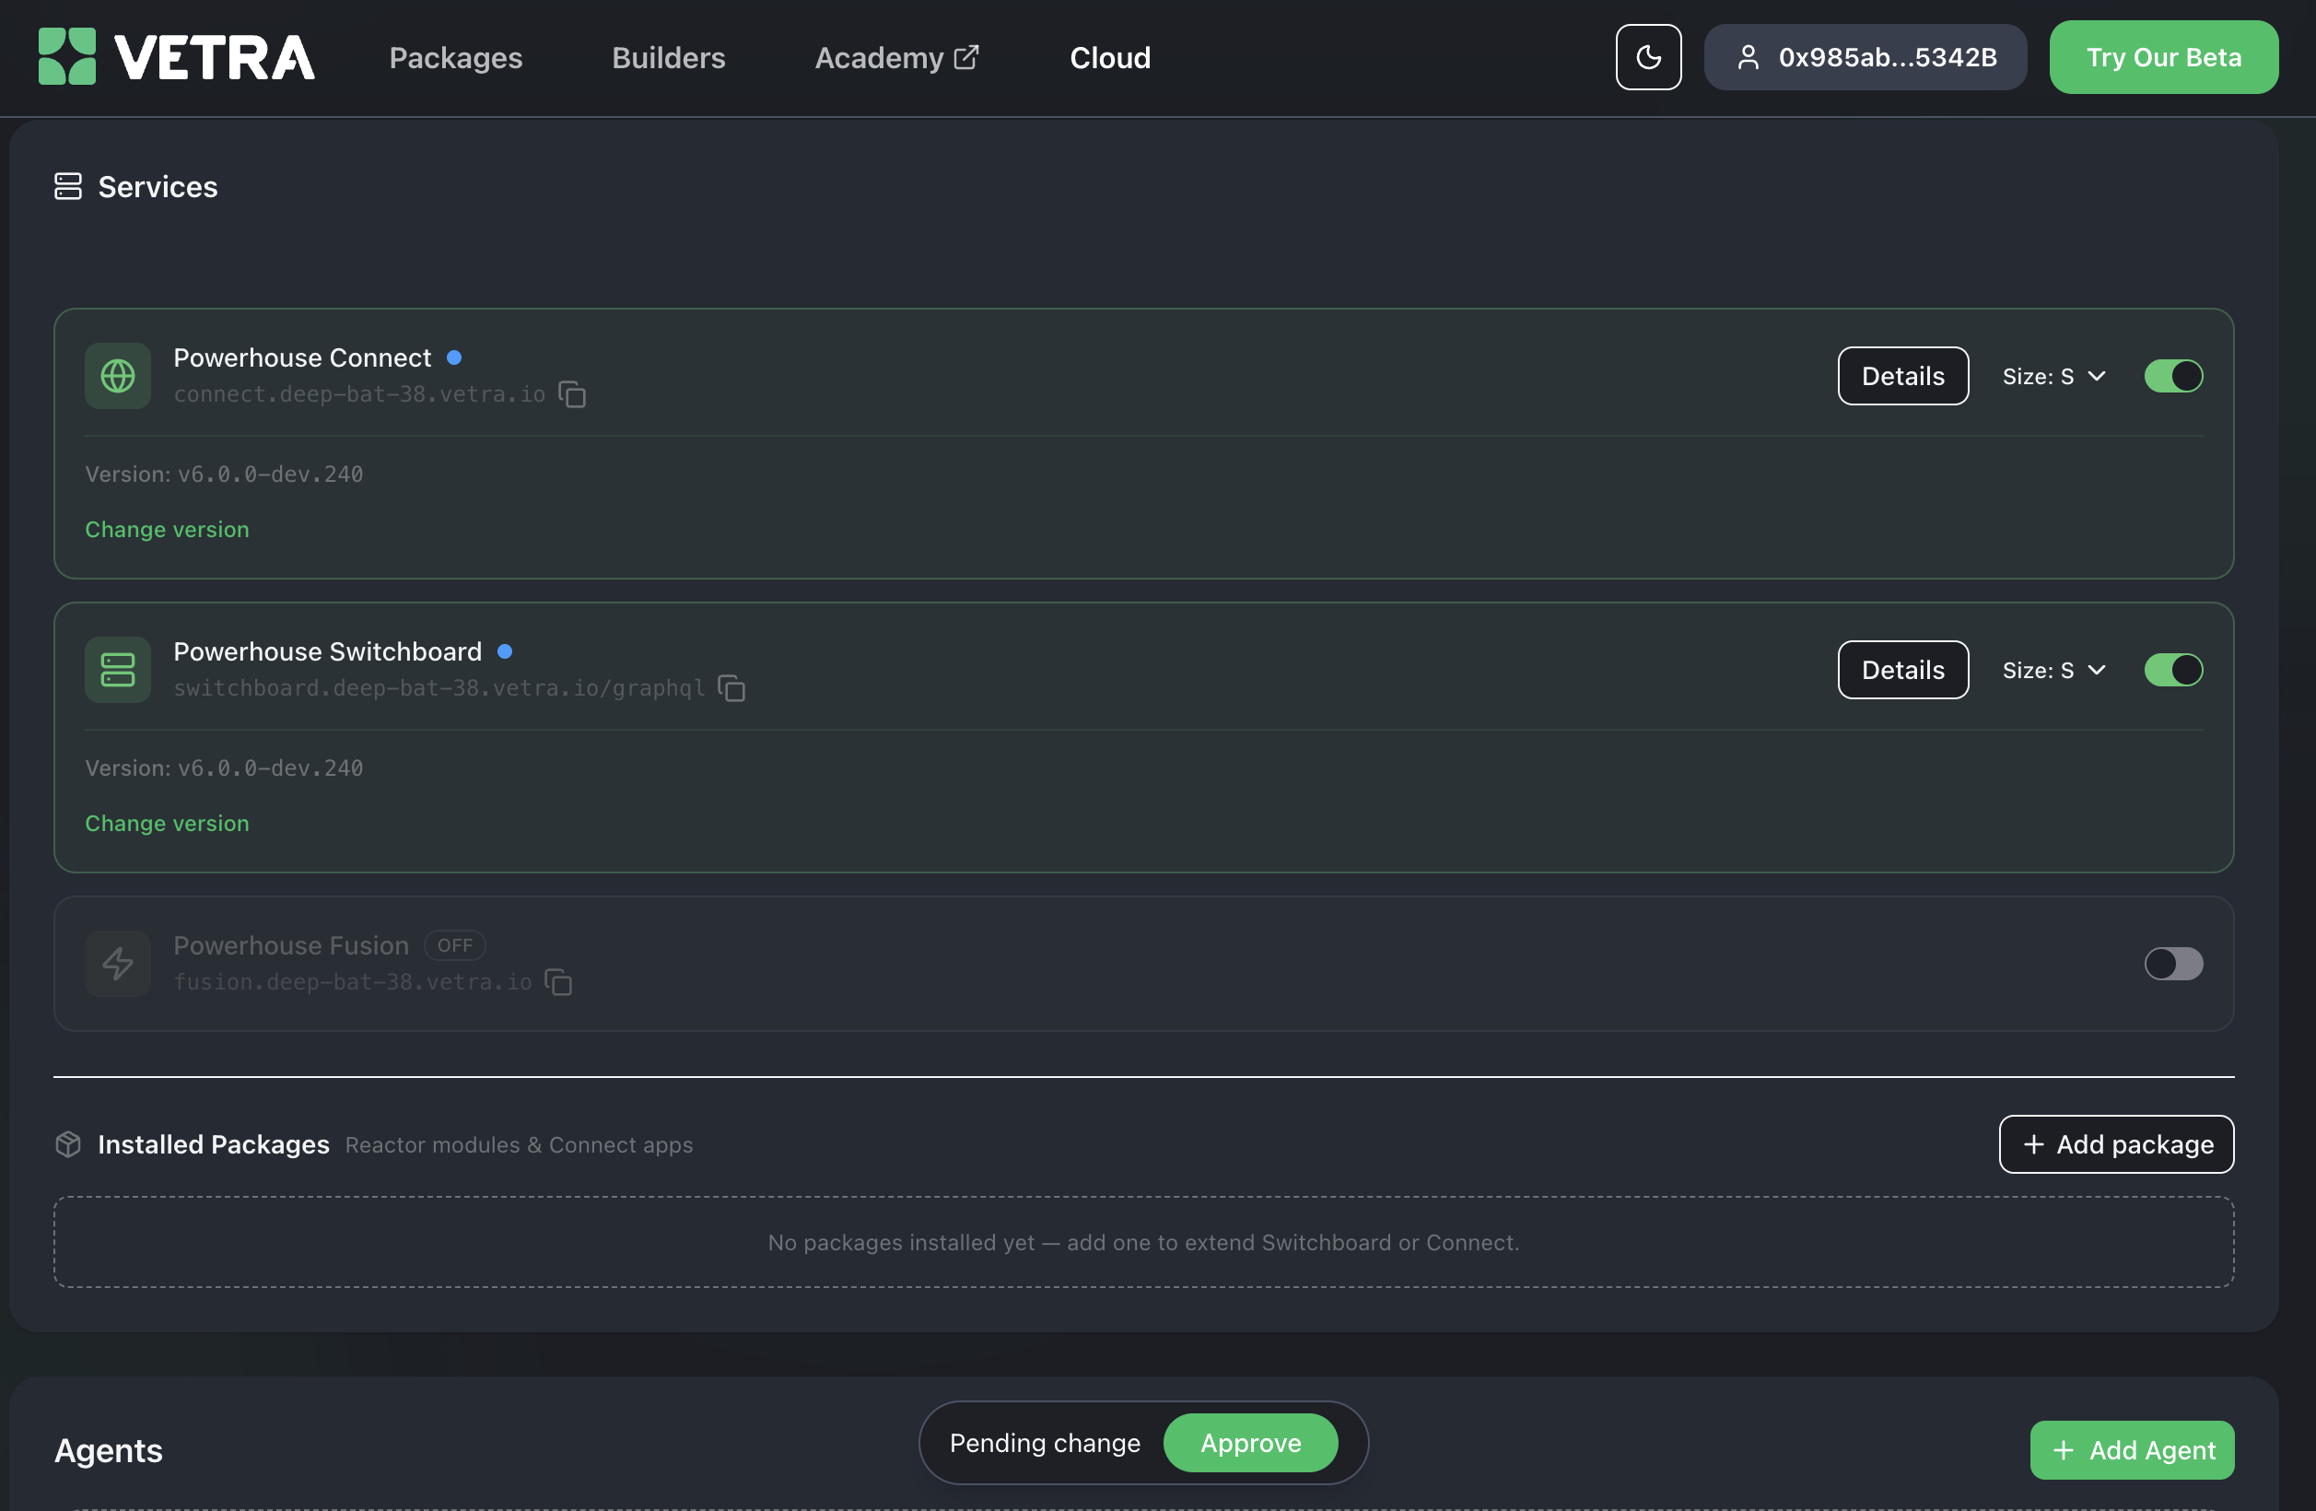
Task: Click the Add Agent button
Action: pos(2132,1449)
